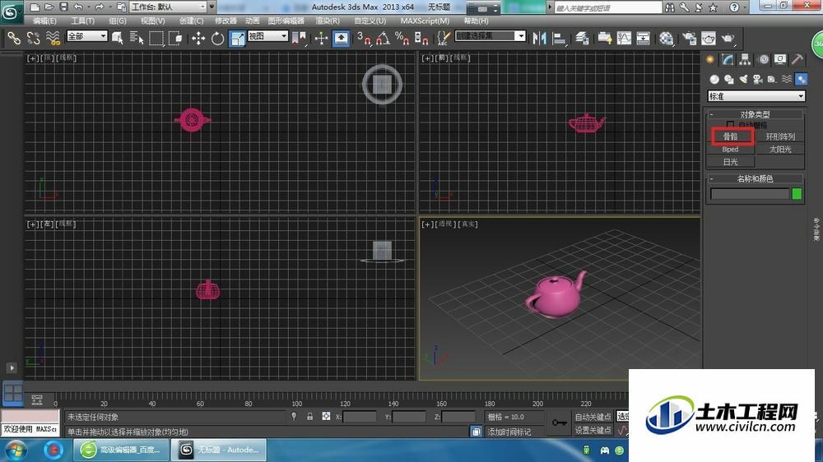Activate the Select and Rotate tool
823x462 pixels.
tap(217, 38)
